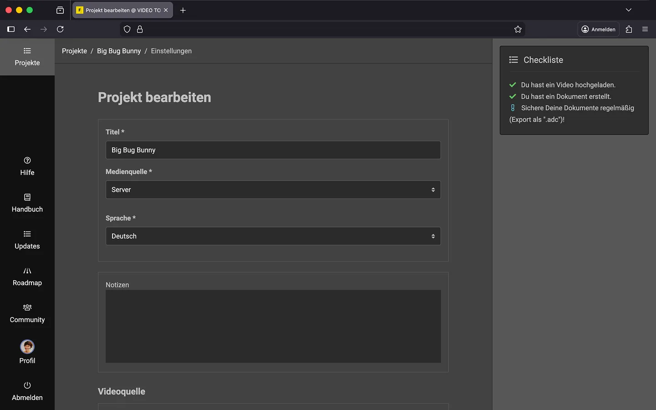Click the Anmelden account button
This screenshot has width=656, height=410.
tap(599, 29)
